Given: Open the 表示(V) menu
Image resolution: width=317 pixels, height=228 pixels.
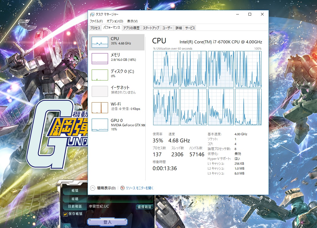Looking at the screenshot, I should (x=132, y=21).
